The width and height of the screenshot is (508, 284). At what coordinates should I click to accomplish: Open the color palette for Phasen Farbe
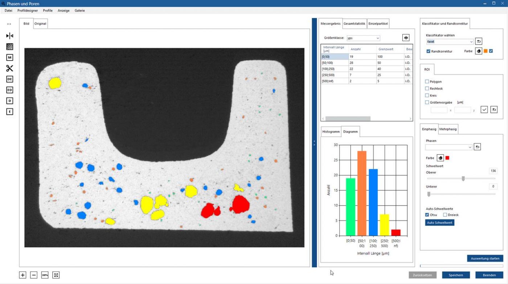pyautogui.click(x=440, y=158)
